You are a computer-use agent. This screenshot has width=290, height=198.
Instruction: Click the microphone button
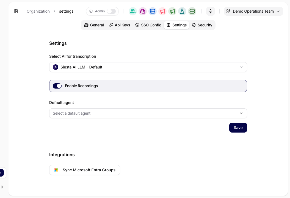[211, 11]
